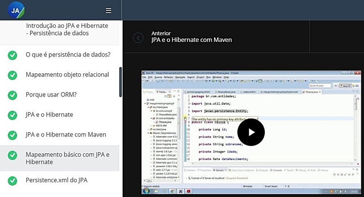Open lesson 'JPA e o Hibernate'

tap(49, 115)
